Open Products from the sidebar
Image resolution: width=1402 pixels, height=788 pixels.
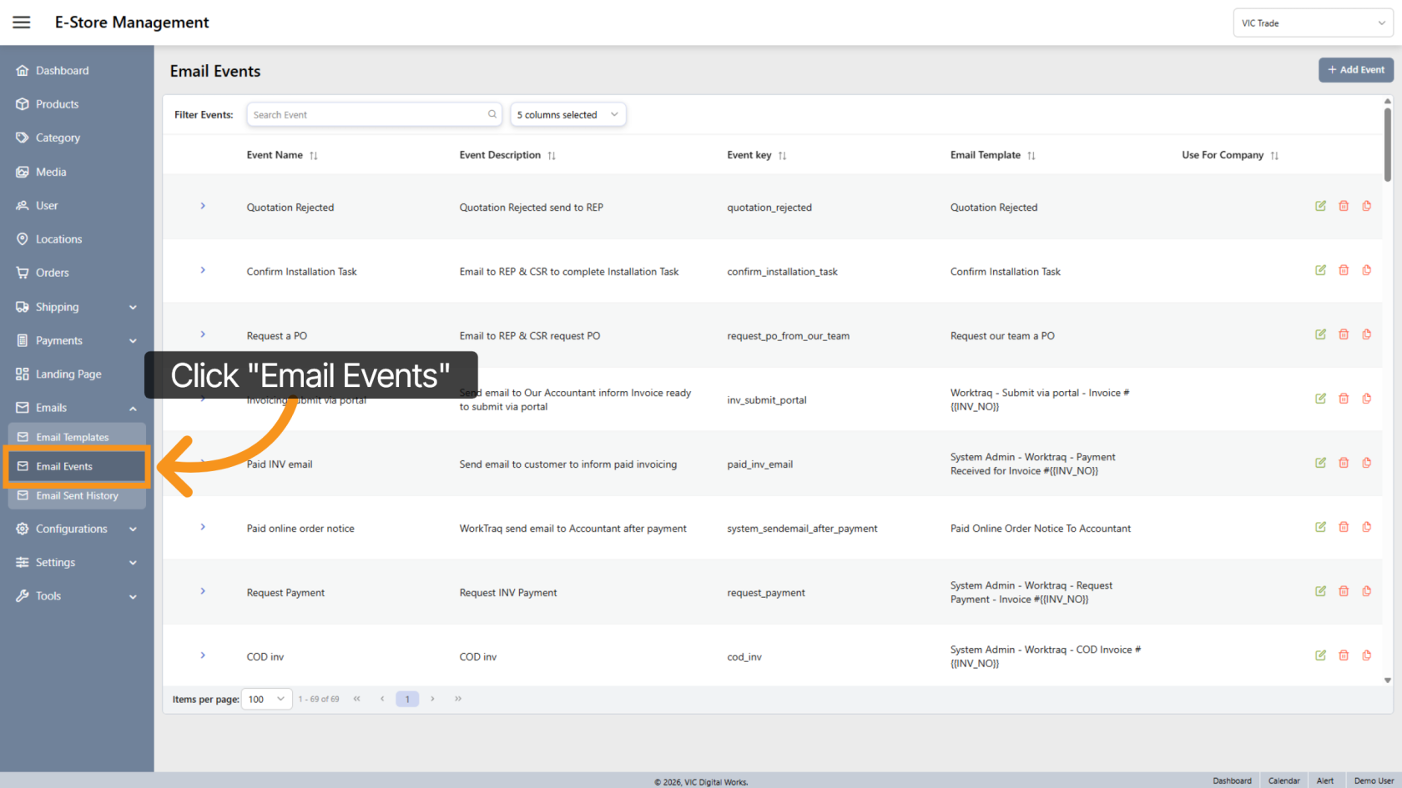point(58,103)
